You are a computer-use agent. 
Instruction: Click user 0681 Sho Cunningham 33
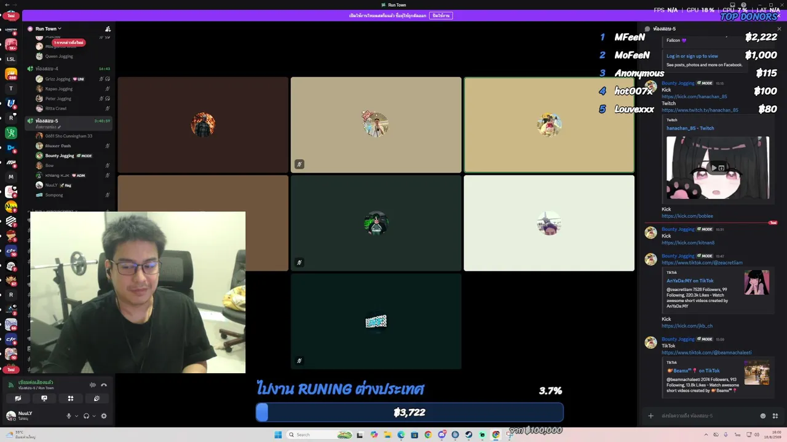click(68, 136)
